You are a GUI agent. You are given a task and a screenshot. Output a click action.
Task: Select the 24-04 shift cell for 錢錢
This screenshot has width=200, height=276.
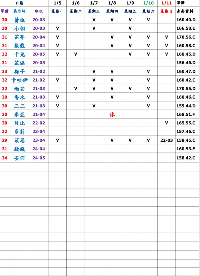tap(39, 149)
